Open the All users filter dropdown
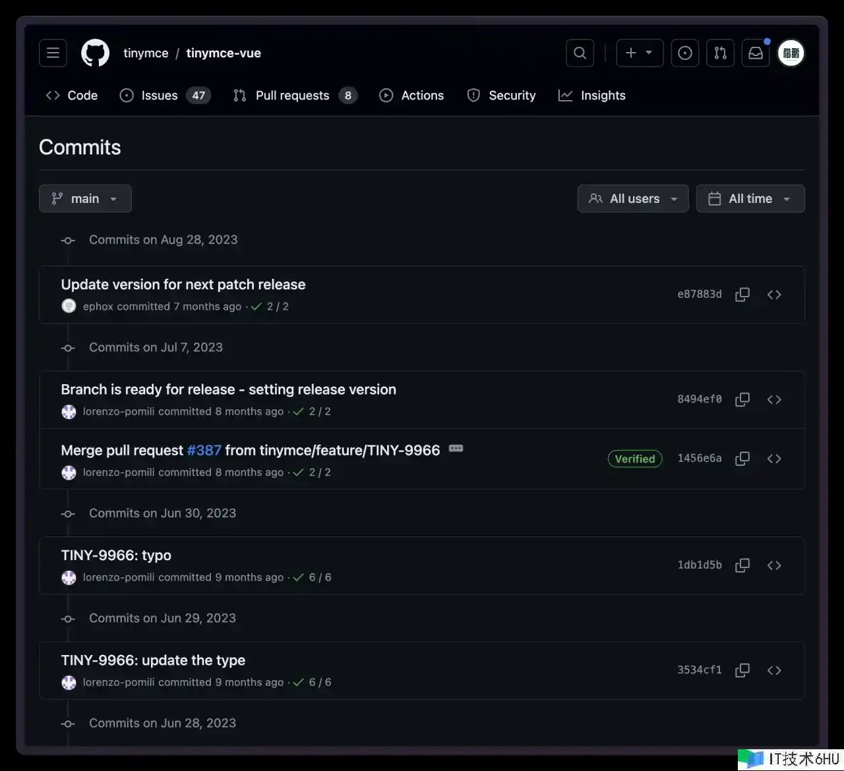Image resolution: width=844 pixels, height=771 pixels. click(633, 199)
